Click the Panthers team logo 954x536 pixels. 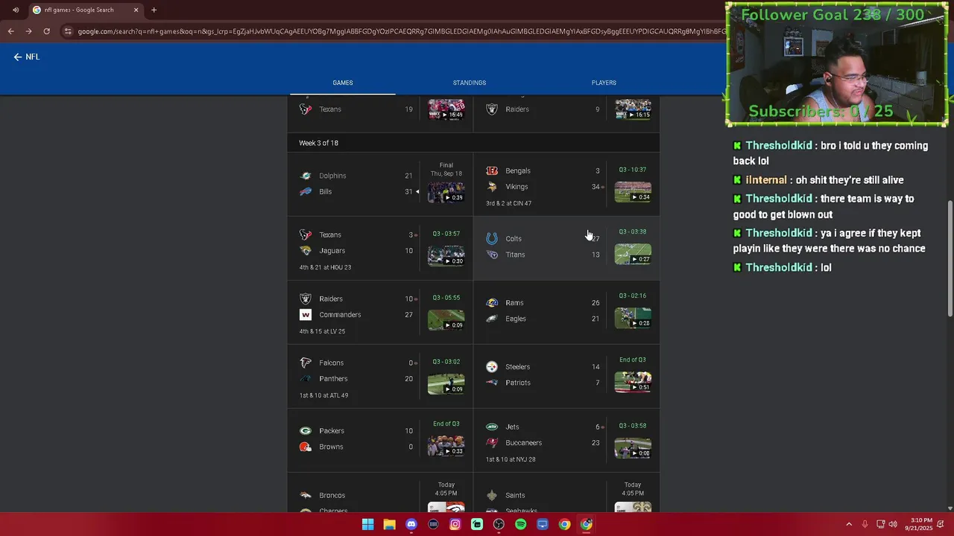coord(306,379)
